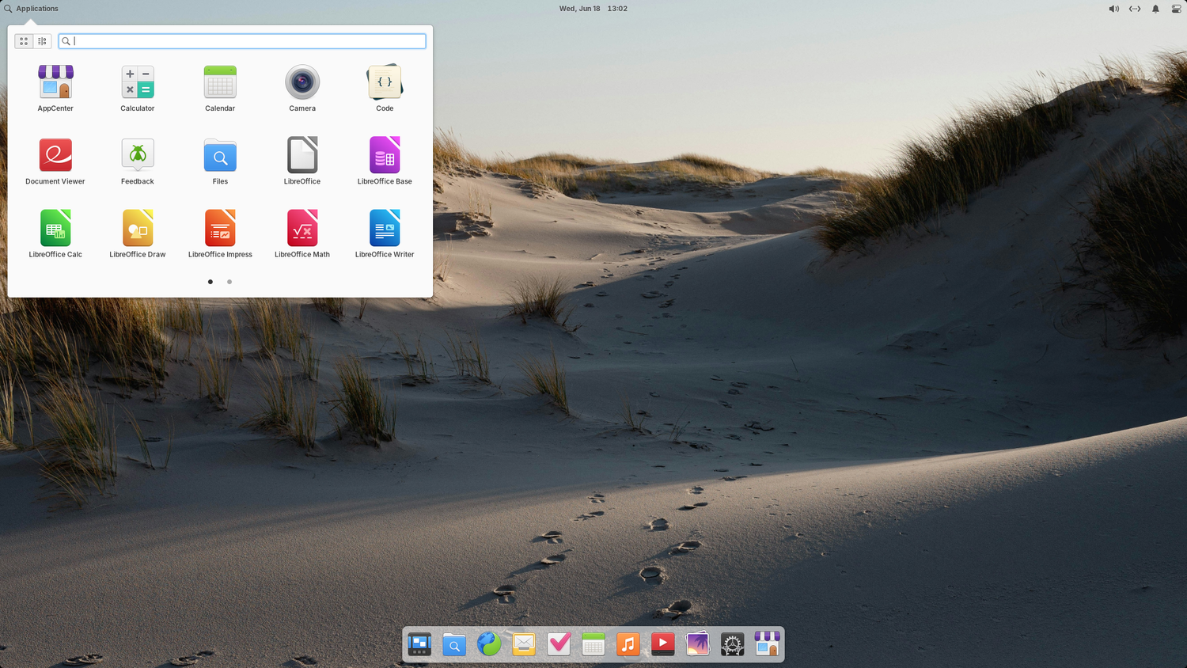Image resolution: width=1187 pixels, height=668 pixels.
Task: Open the session indicator in the top panel
Action: (1176, 9)
